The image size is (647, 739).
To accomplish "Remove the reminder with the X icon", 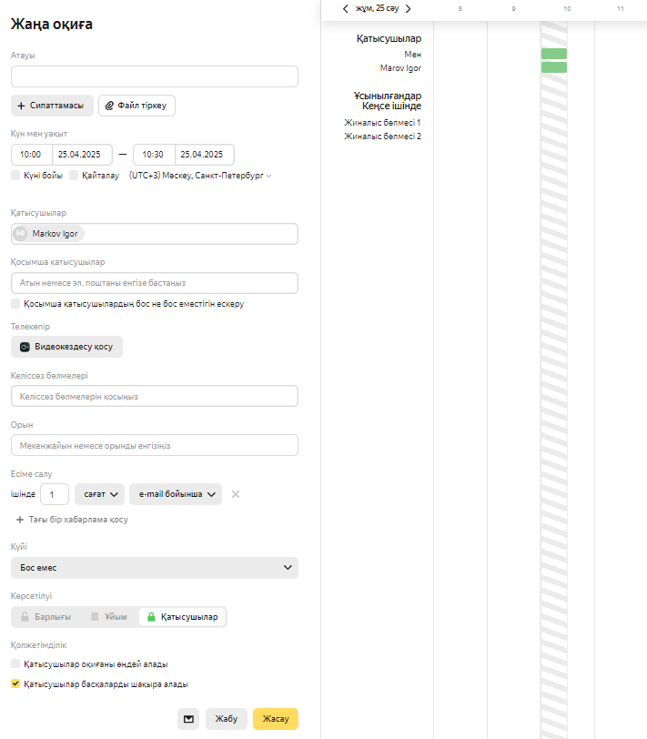I will (x=235, y=494).
